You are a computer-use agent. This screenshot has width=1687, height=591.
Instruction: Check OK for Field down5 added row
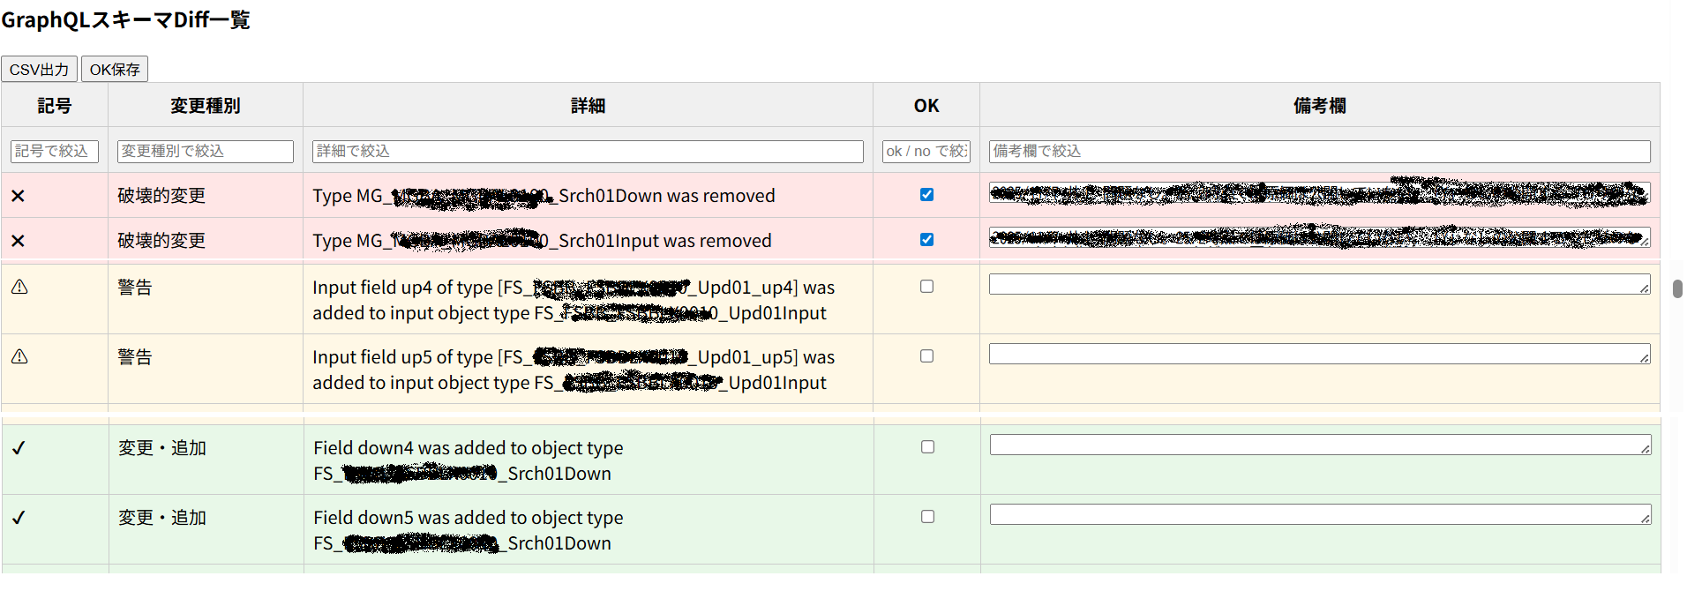(x=927, y=516)
